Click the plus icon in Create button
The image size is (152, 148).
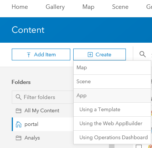90,54
